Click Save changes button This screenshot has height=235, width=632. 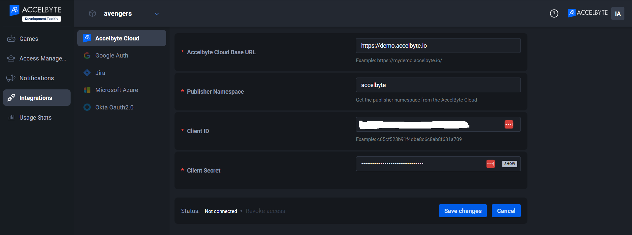pyautogui.click(x=463, y=211)
